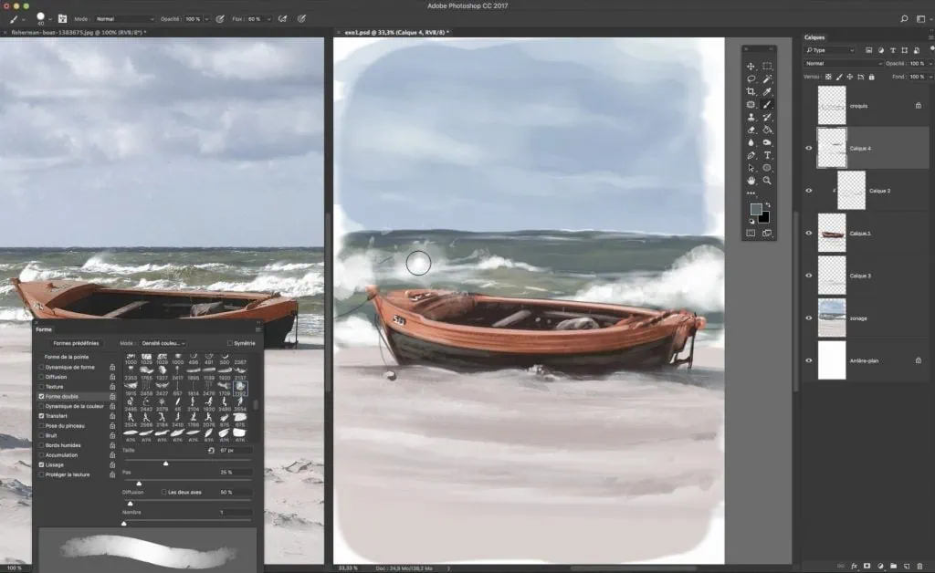The image size is (935, 573).
Task: Select the Move tool in the toolbox
Action: [751, 67]
